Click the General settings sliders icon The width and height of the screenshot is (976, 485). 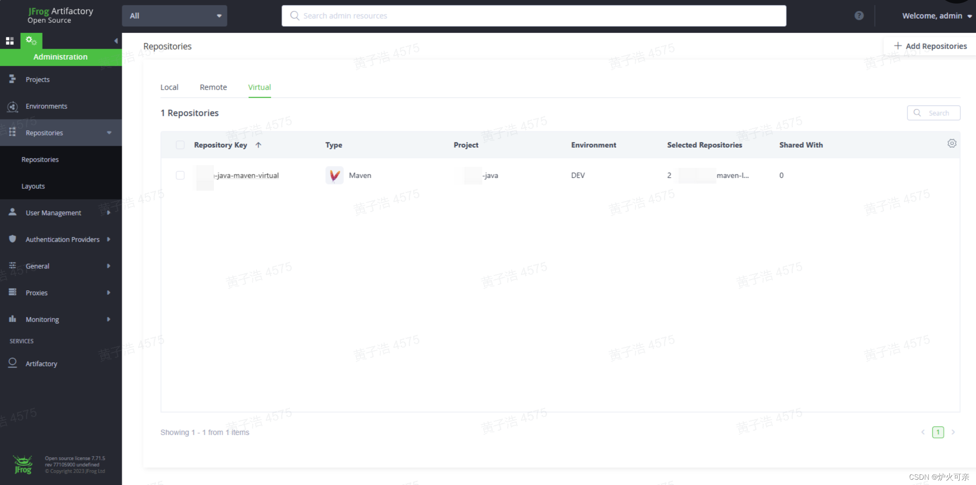[12, 265]
